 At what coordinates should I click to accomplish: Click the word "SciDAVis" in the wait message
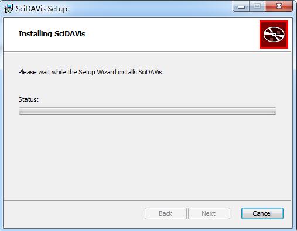pyautogui.click(x=151, y=72)
